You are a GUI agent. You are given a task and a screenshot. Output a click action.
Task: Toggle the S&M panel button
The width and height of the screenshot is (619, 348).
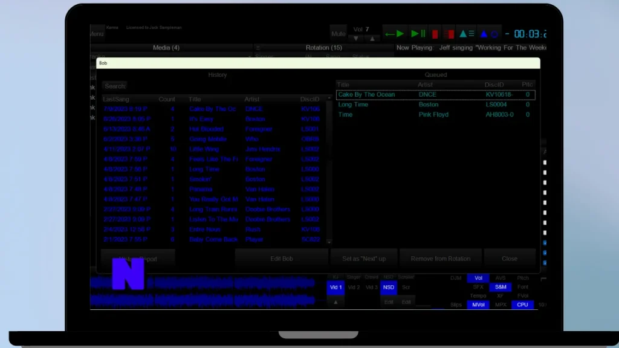[x=501, y=287]
